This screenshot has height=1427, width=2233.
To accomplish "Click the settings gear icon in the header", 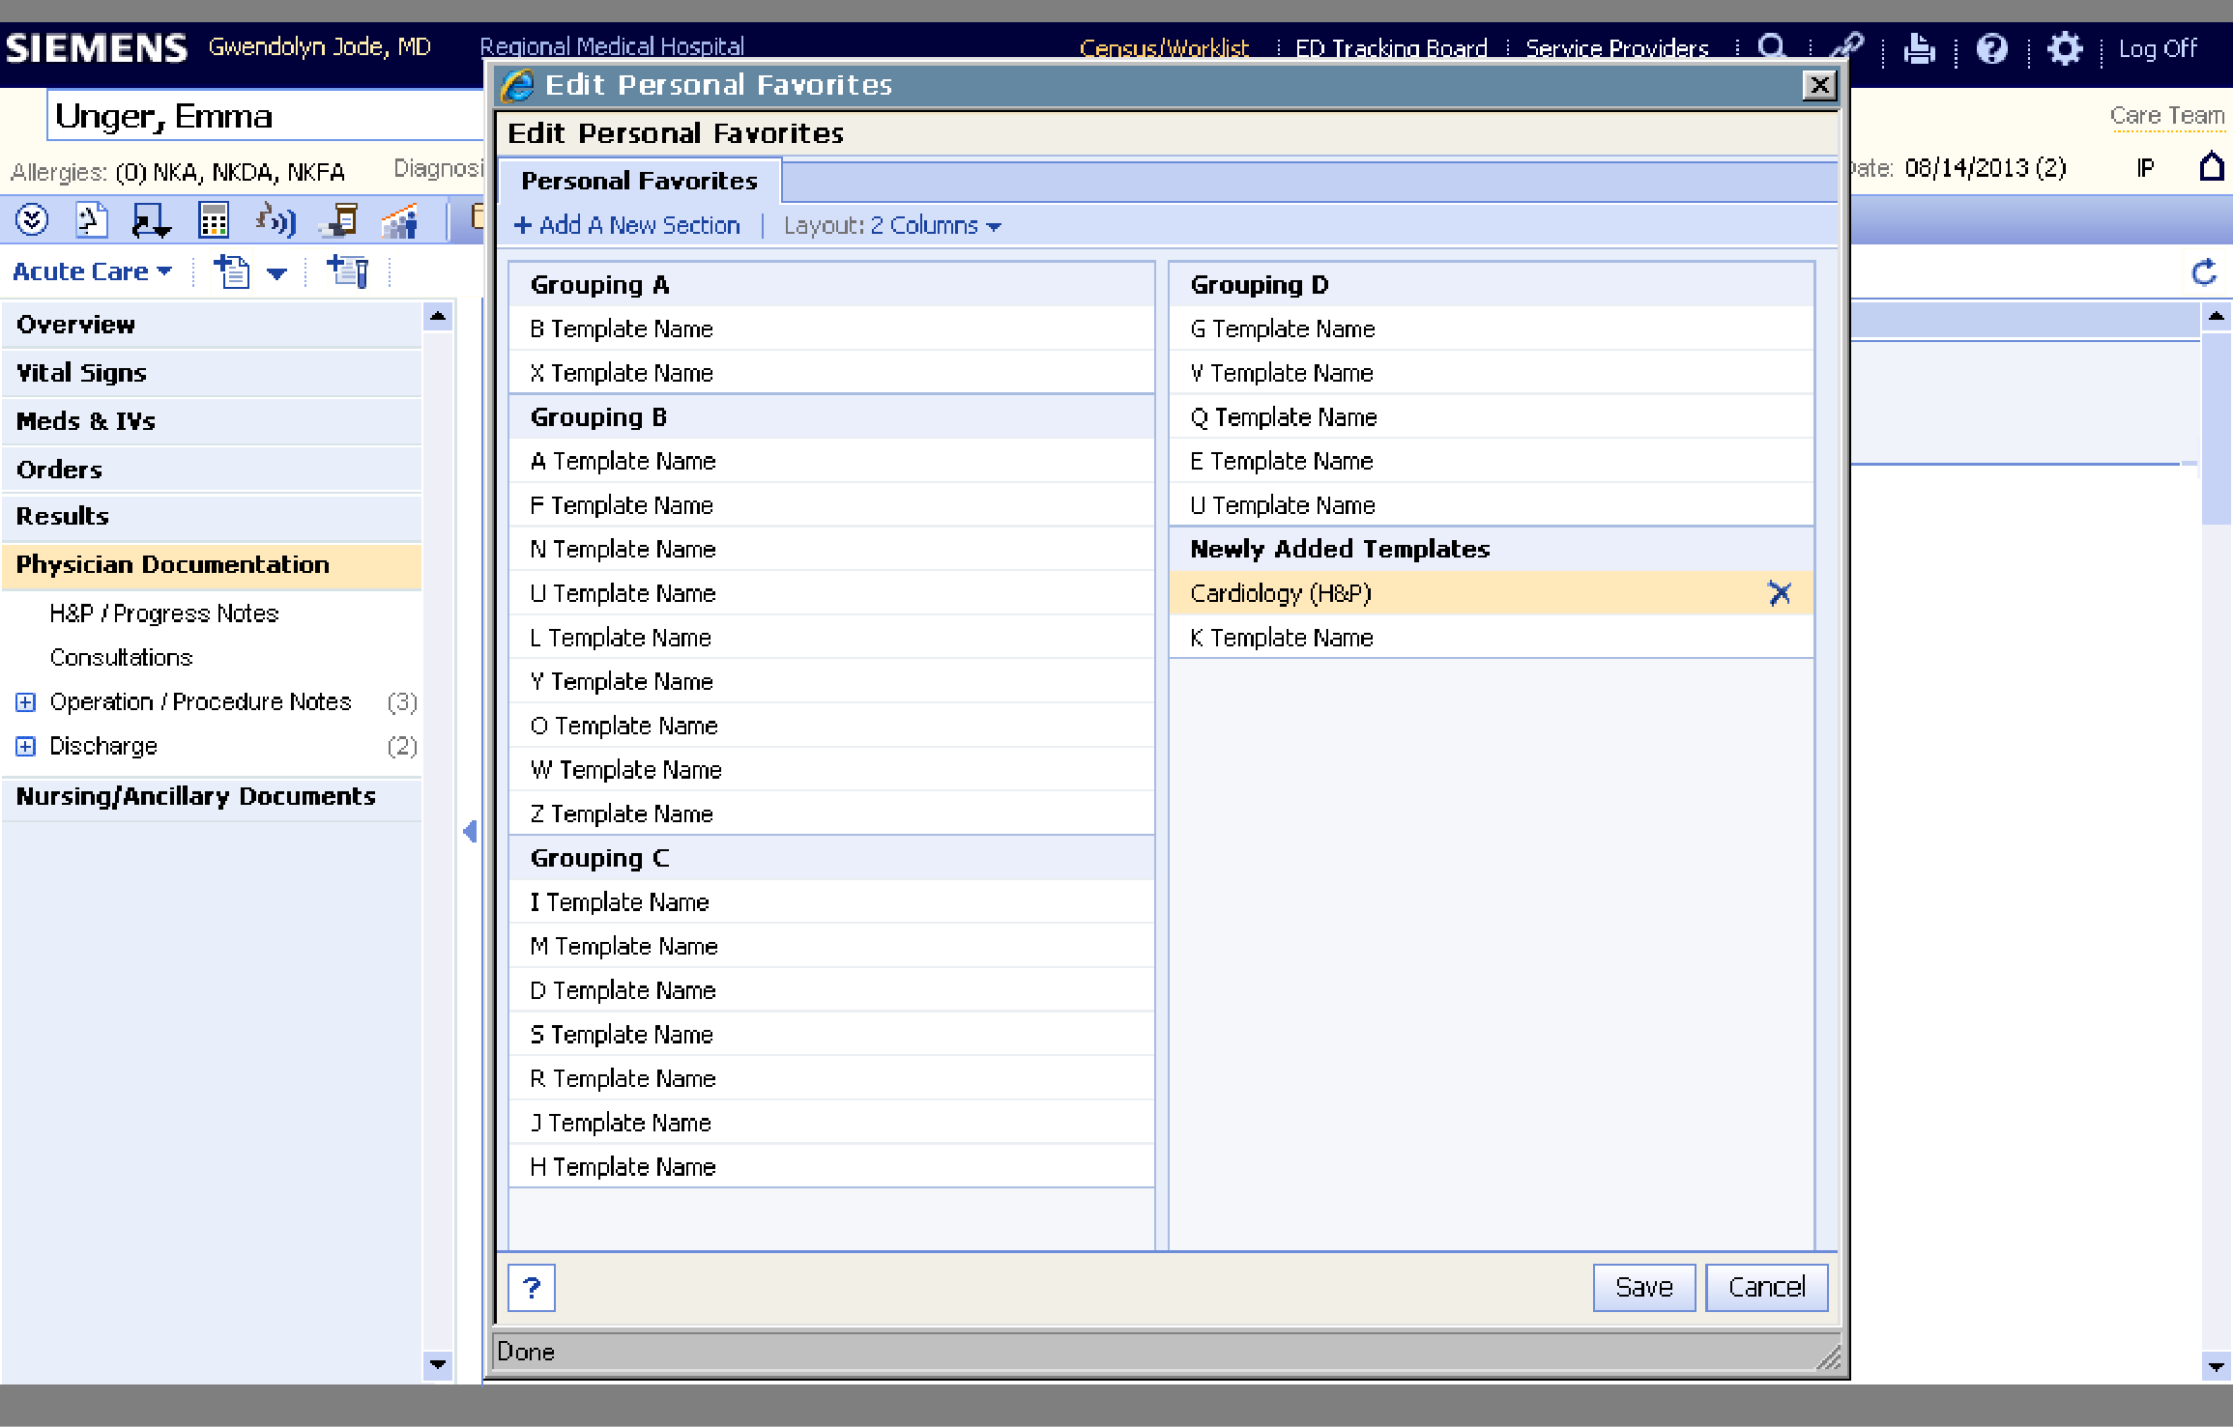I will (x=2064, y=48).
